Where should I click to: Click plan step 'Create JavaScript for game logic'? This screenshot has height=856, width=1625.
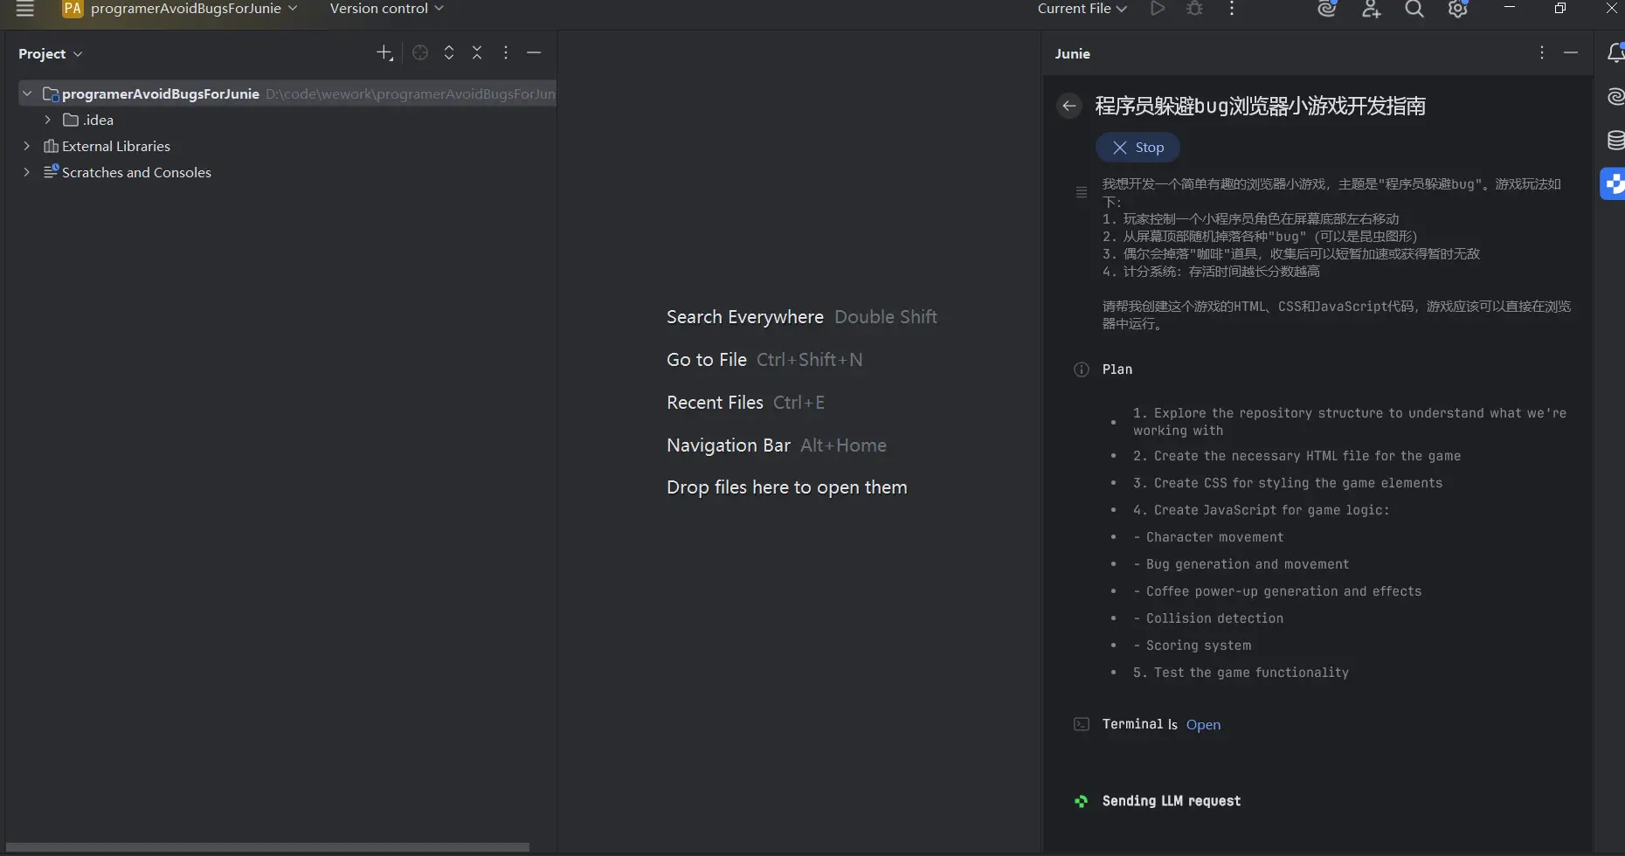point(1261,510)
